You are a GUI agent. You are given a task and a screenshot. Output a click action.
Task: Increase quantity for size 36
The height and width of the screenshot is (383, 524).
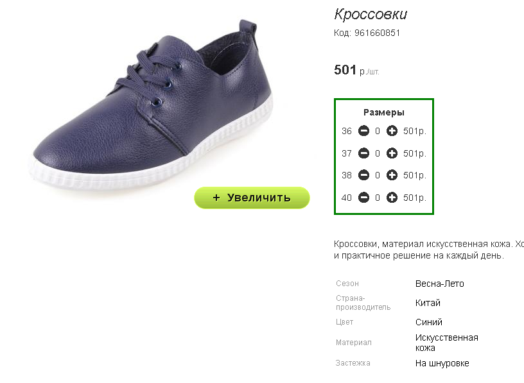pos(392,131)
